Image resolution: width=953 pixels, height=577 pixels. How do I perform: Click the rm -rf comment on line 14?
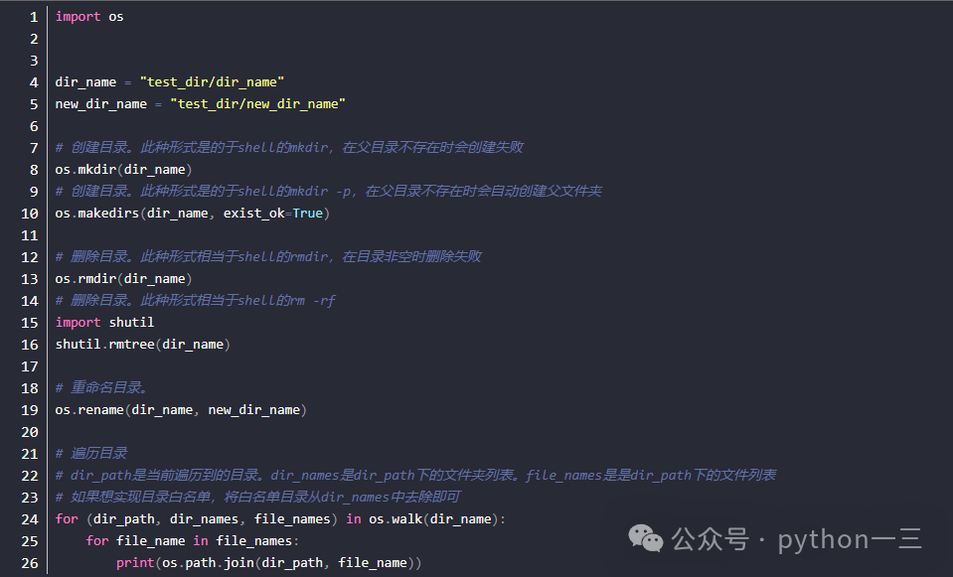(x=195, y=301)
